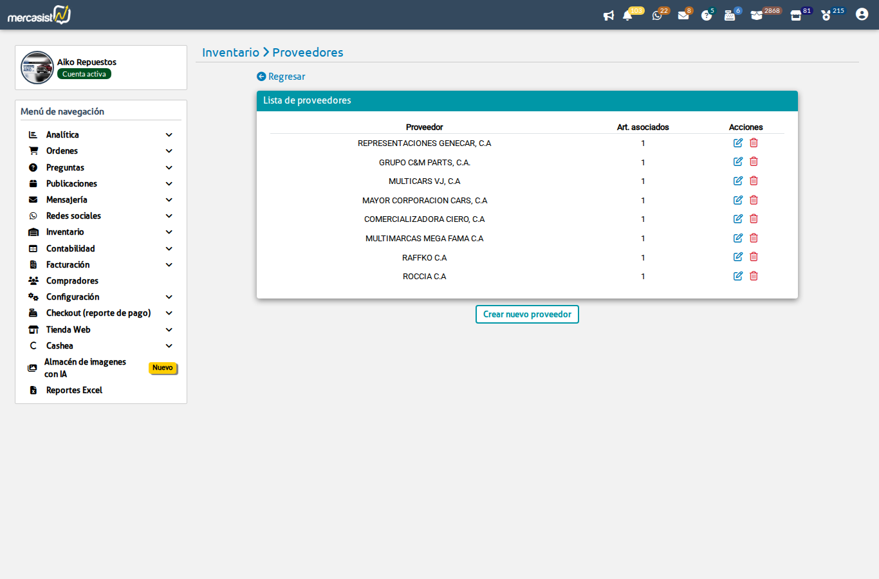Click the Nuevo badge next to Almacén de imagenes

pos(163,368)
